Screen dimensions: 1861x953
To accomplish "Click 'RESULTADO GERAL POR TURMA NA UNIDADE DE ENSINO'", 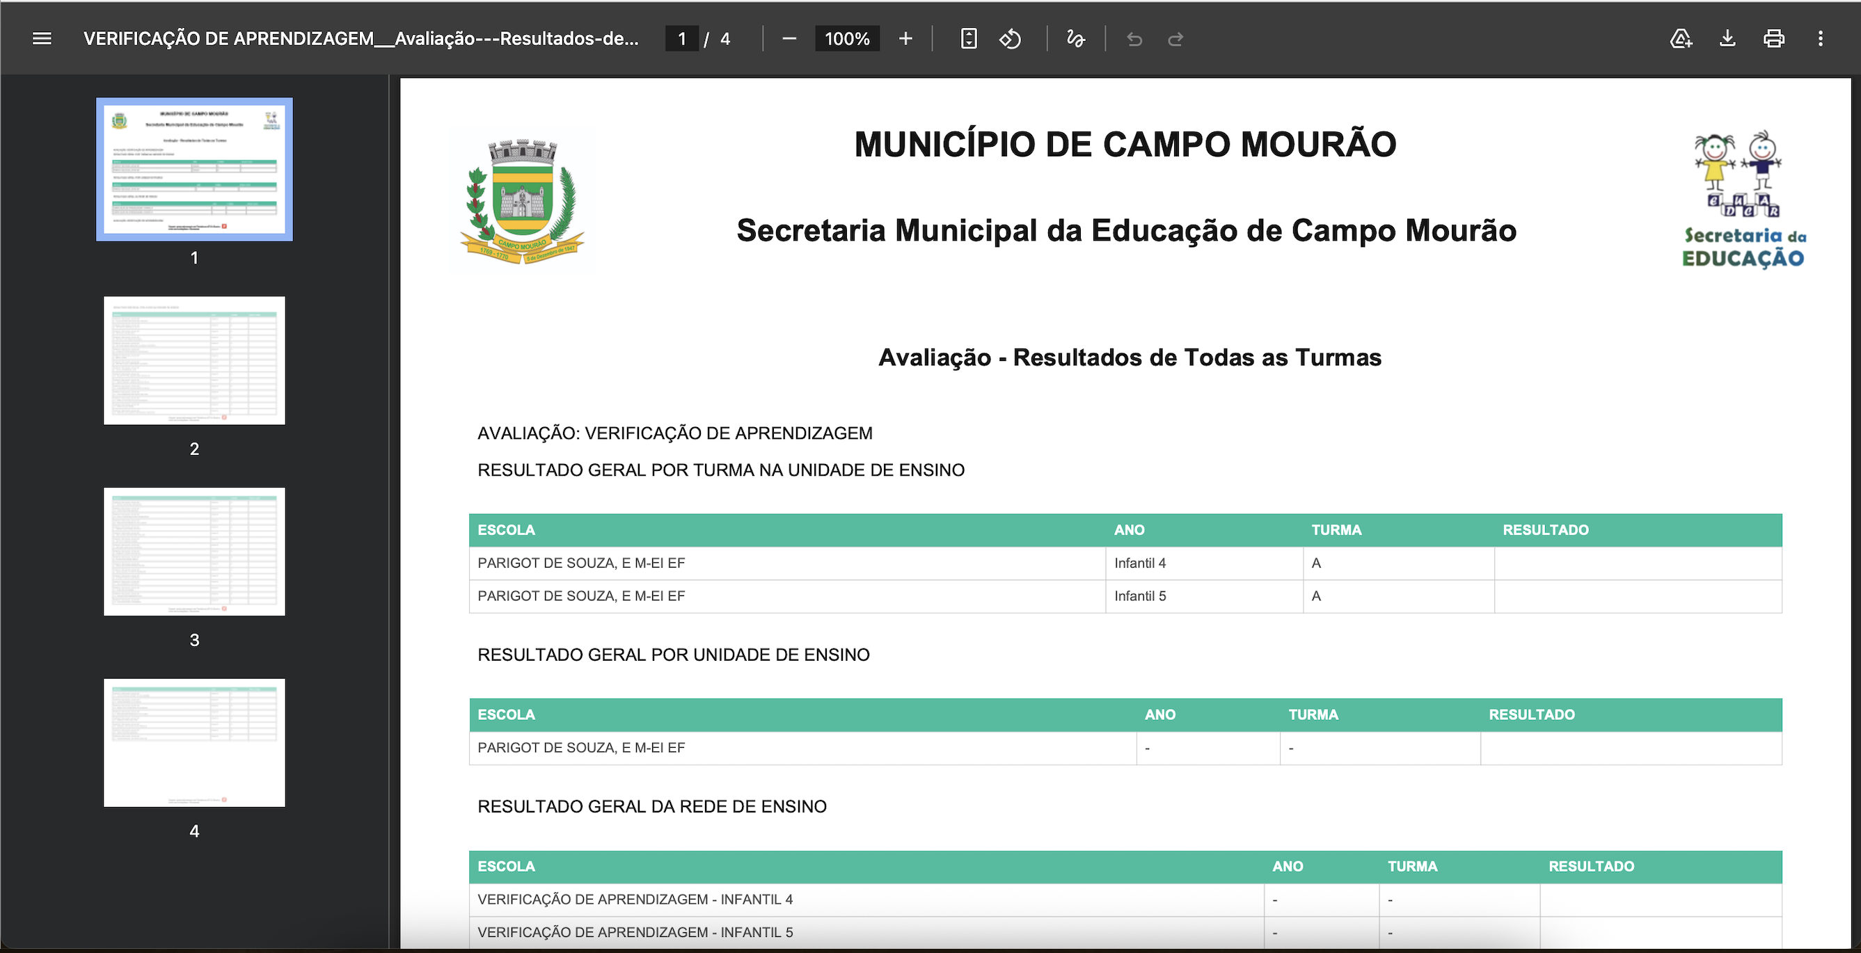I will 721,470.
